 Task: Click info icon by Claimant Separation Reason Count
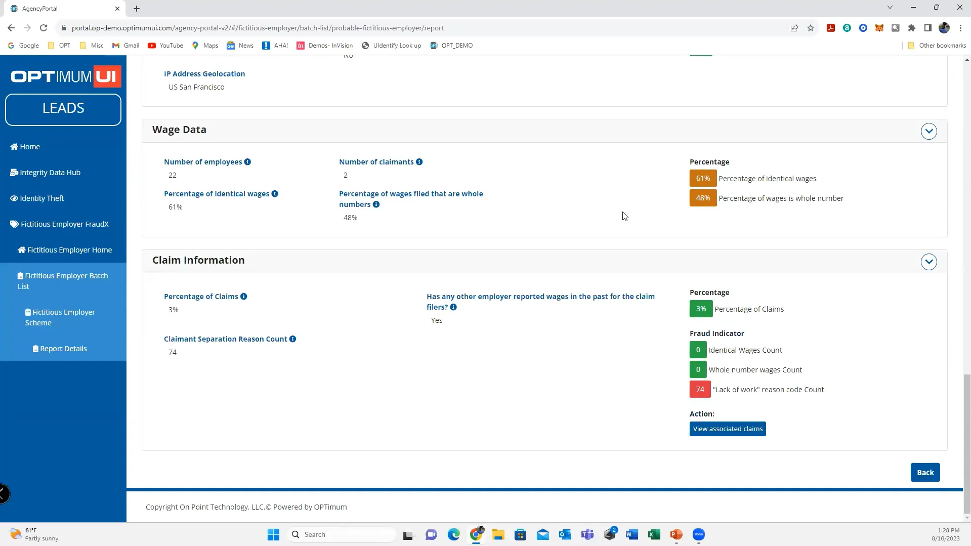click(x=292, y=339)
